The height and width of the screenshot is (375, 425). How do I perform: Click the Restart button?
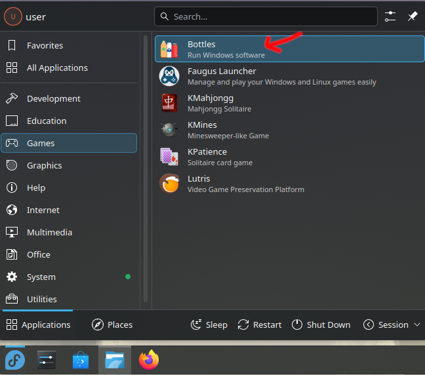(259, 325)
